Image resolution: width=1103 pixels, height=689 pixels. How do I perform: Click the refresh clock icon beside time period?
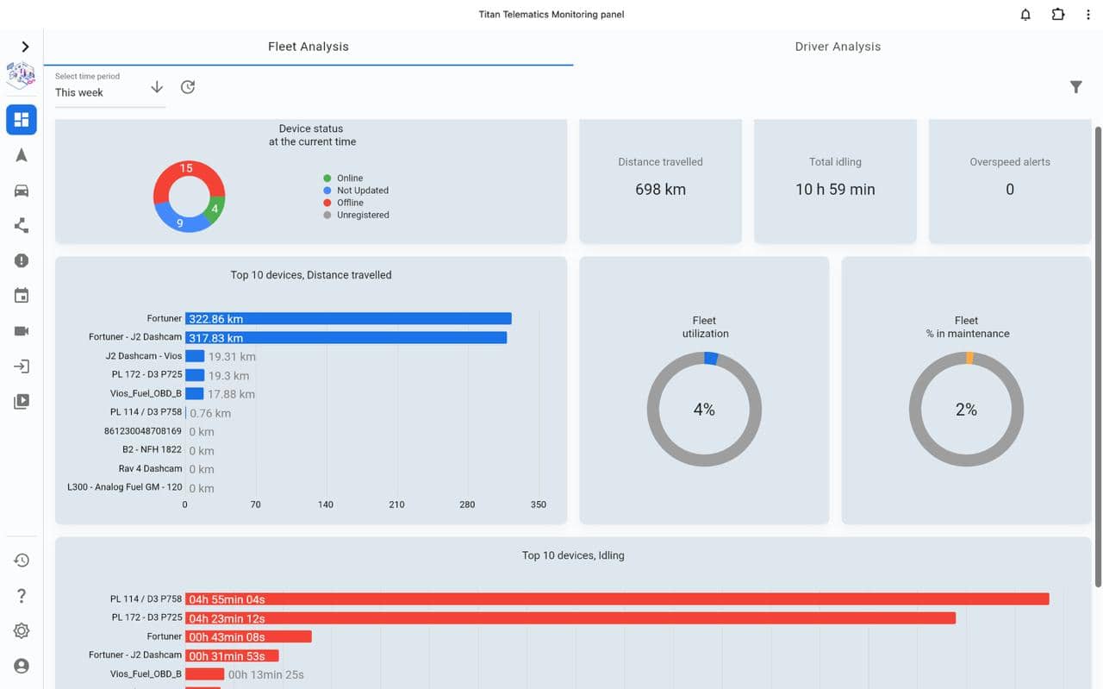pyautogui.click(x=188, y=87)
